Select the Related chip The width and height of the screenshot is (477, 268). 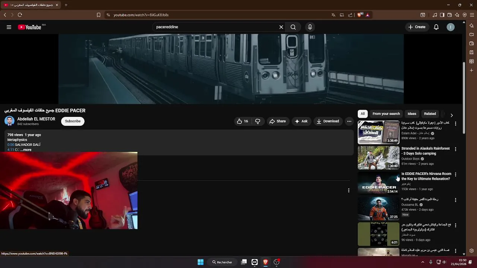point(430,114)
